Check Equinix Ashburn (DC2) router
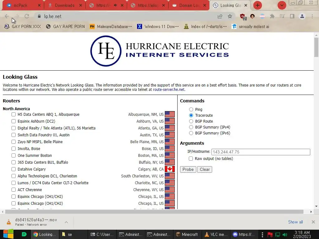This screenshot has width=319, height=239. [x=13, y=121]
